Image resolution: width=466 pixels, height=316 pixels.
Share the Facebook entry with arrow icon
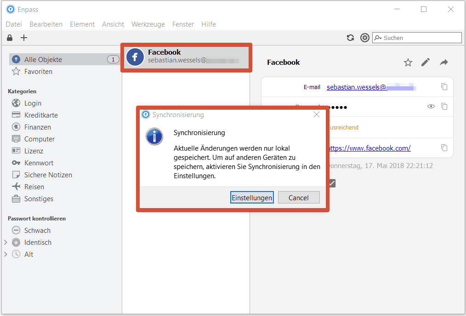click(x=443, y=62)
